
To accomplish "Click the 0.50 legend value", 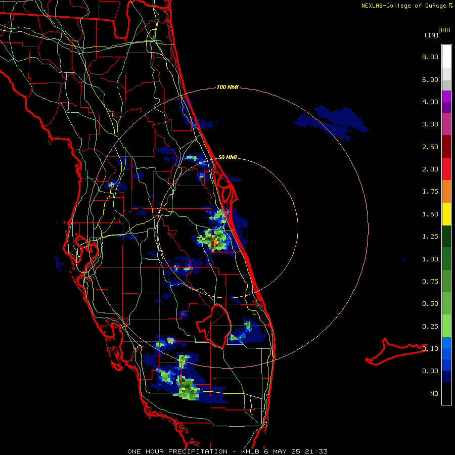I will point(430,304).
